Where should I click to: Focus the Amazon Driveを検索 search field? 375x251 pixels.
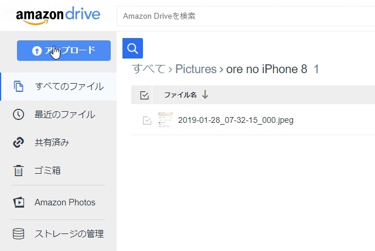[246, 16]
